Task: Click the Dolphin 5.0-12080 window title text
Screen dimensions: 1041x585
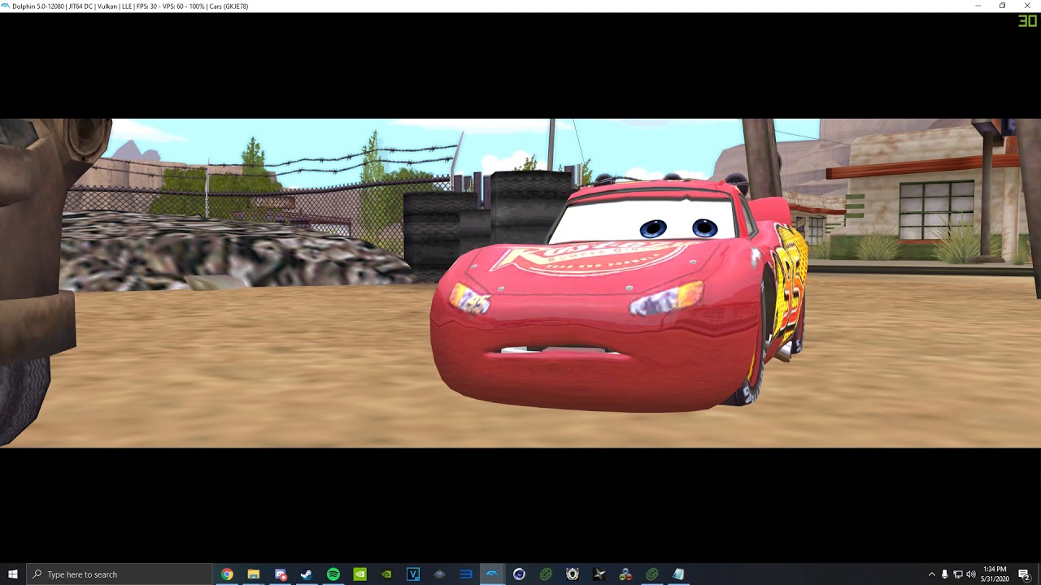Action: coord(130,6)
